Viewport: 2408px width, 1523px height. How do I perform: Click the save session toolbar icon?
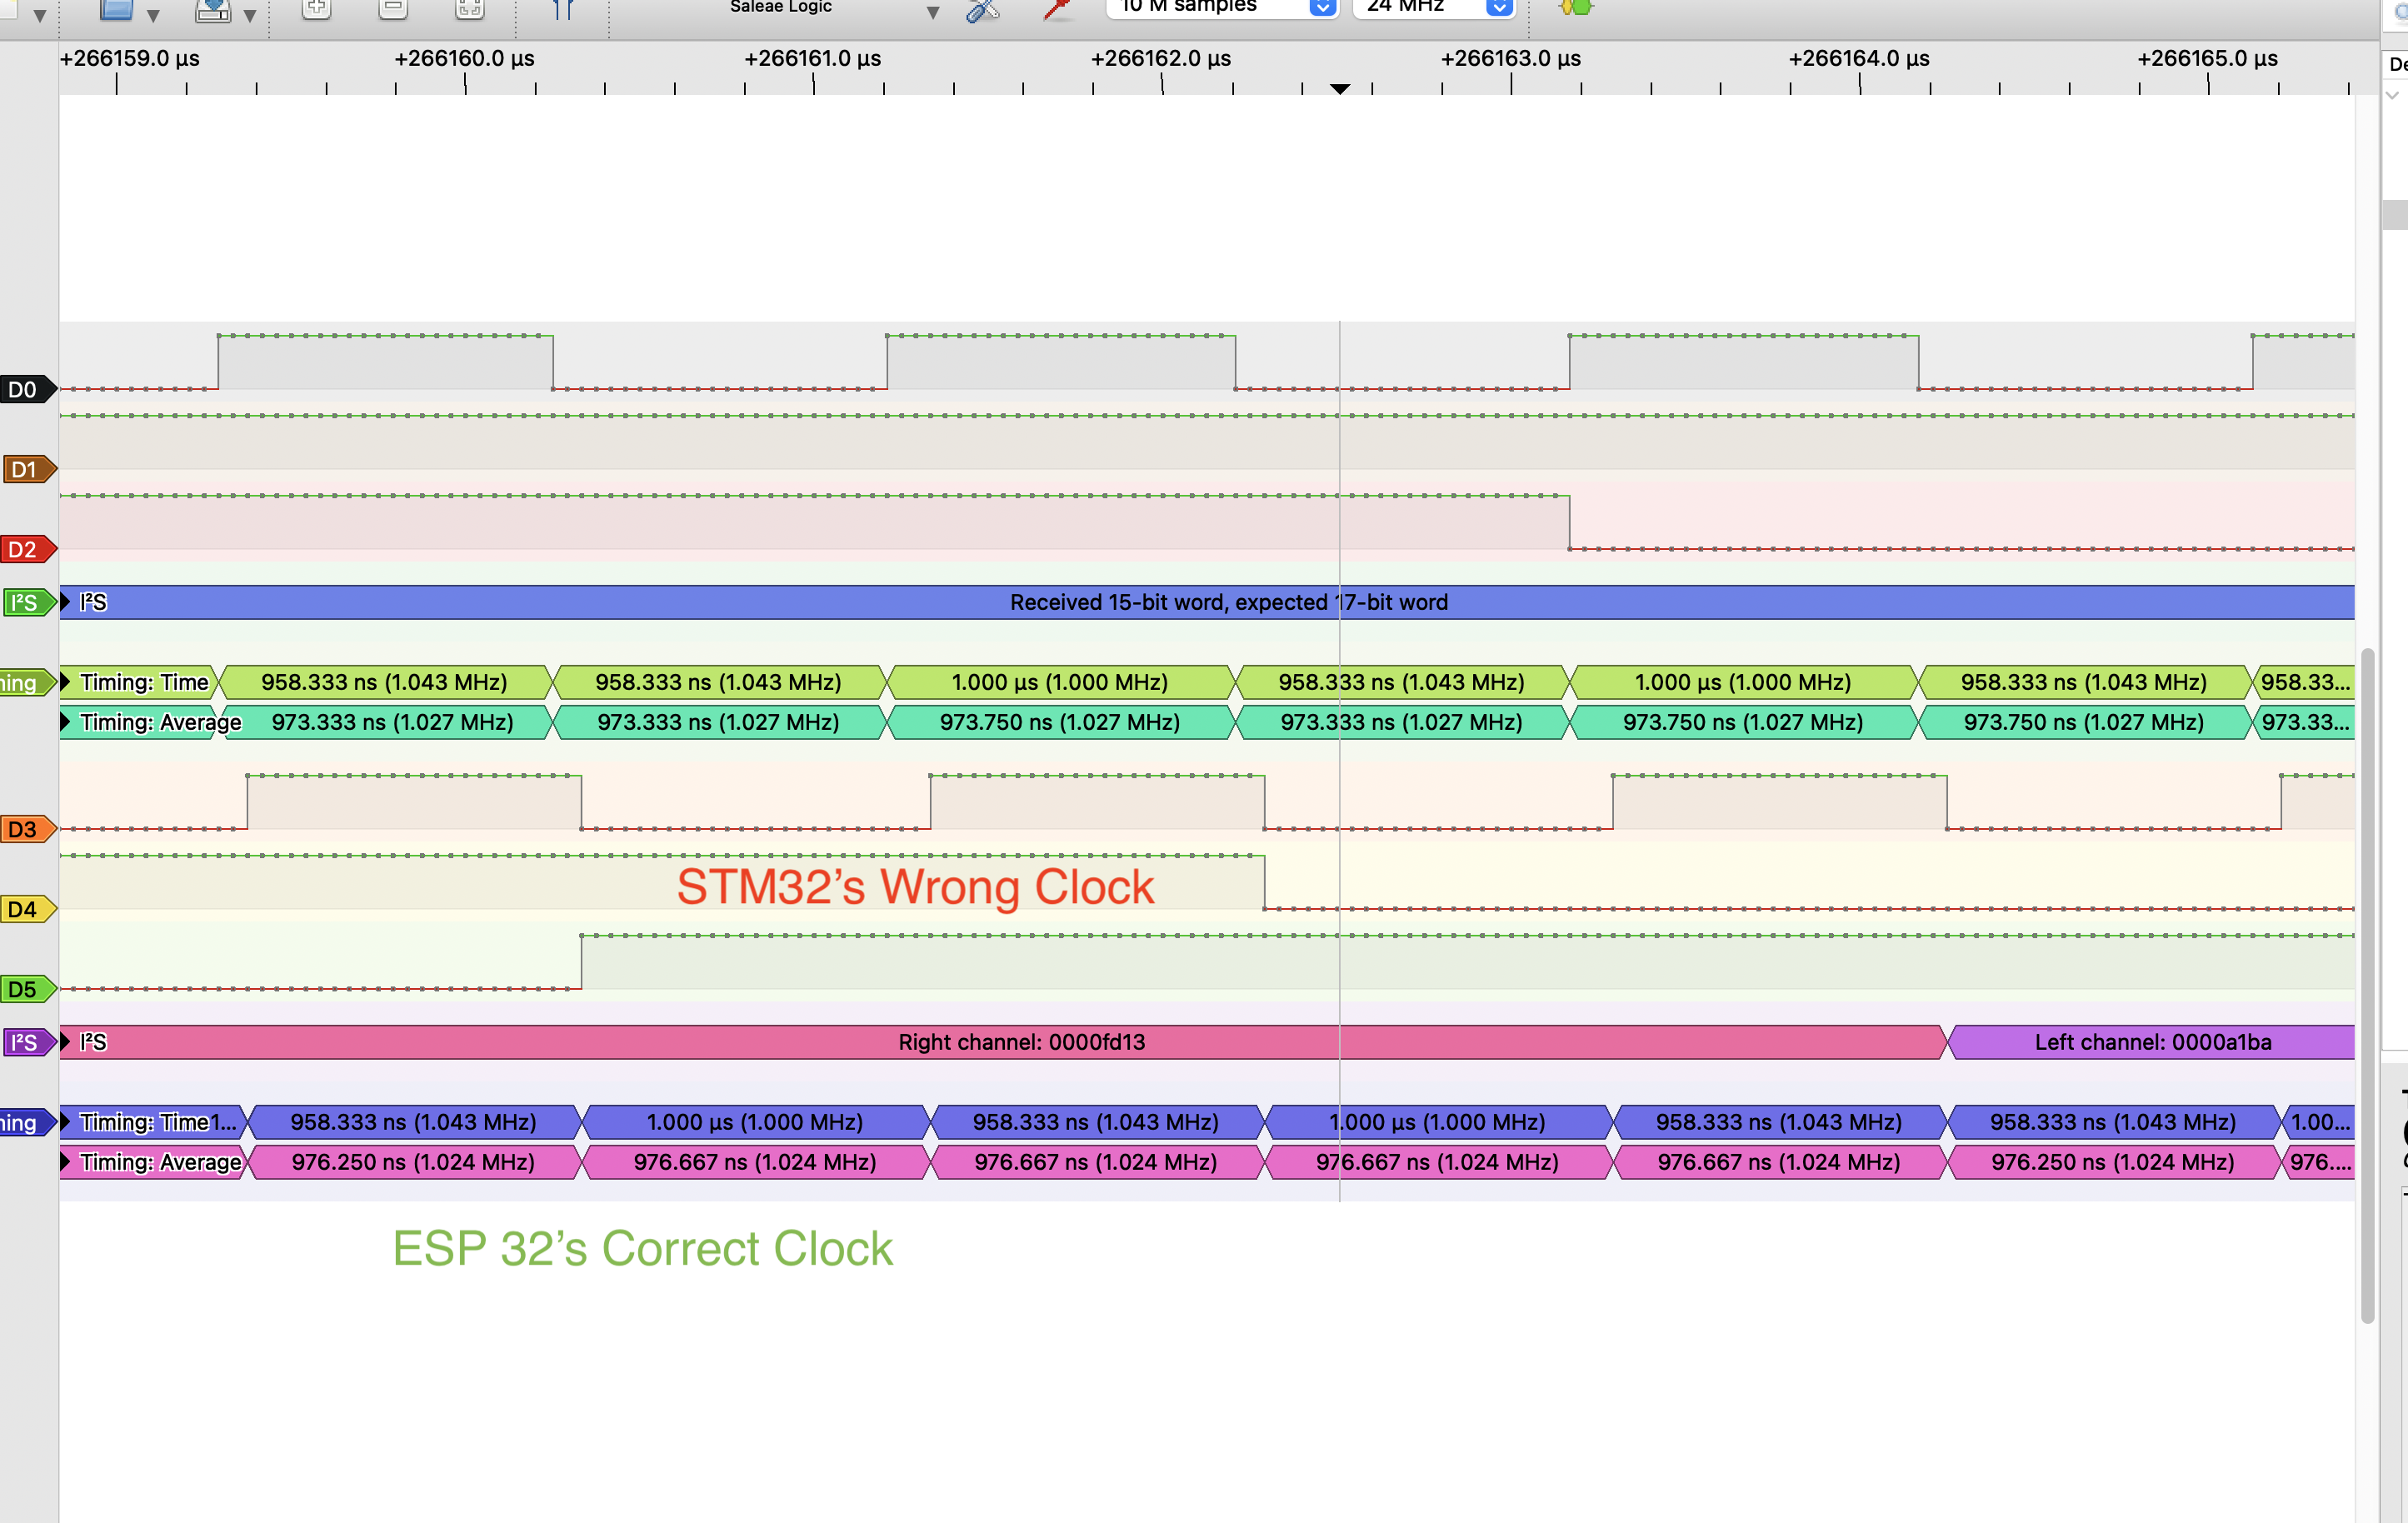coord(214,10)
